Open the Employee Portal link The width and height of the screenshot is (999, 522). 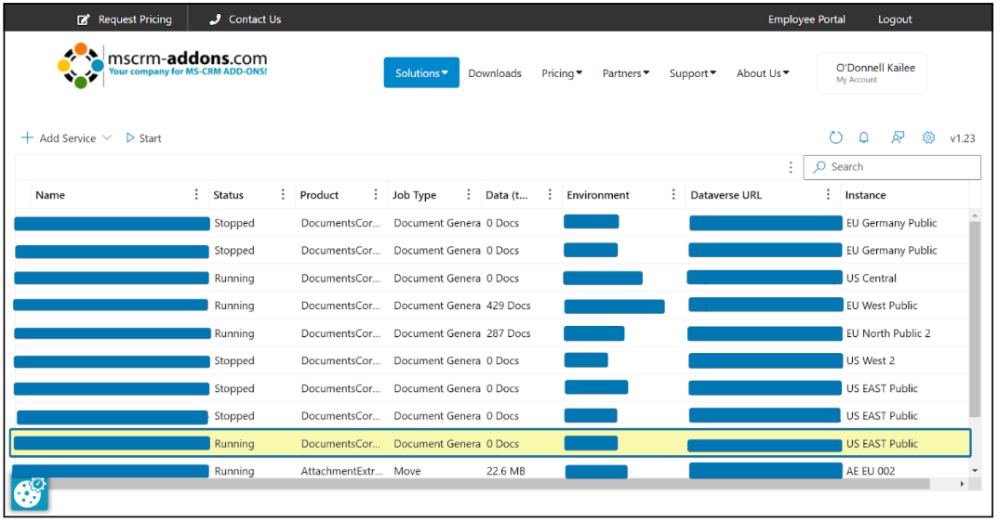[806, 20]
